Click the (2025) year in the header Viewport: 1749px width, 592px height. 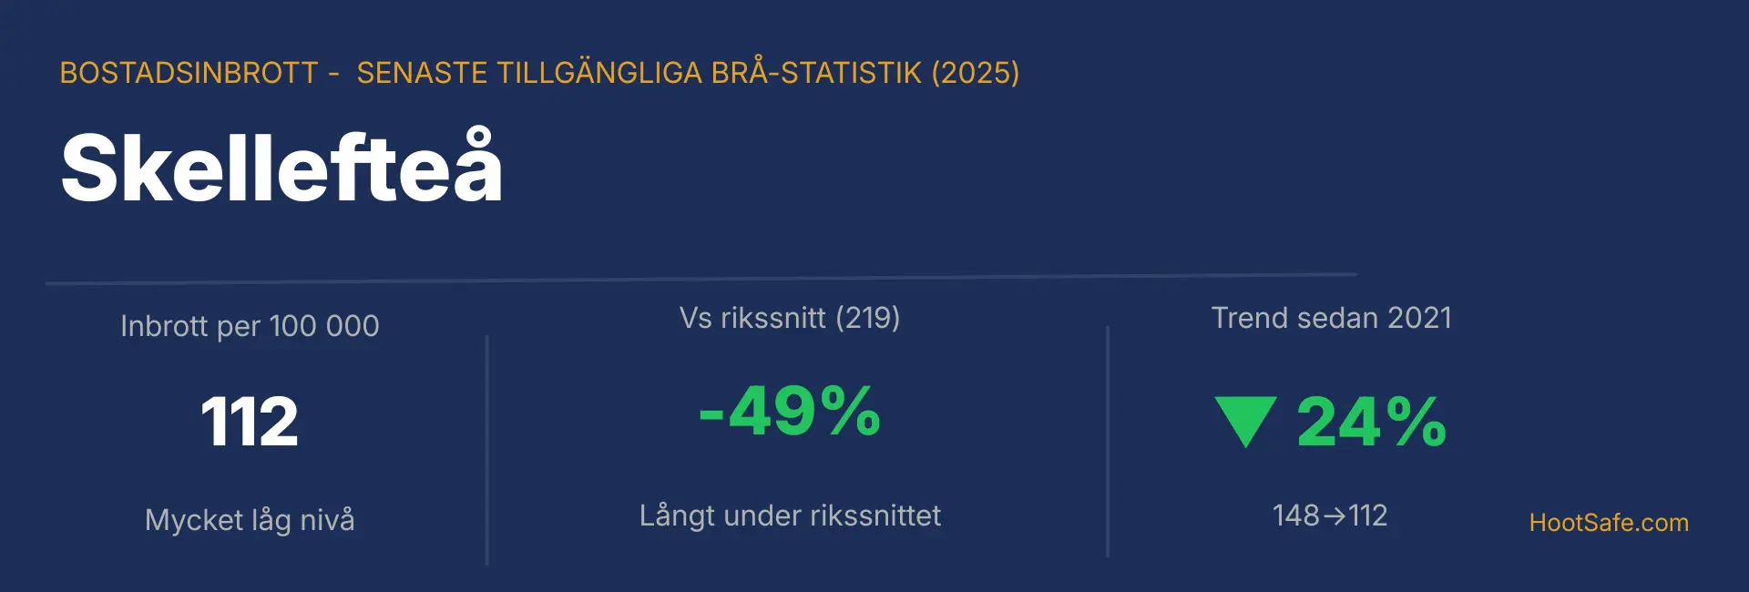[x=975, y=73]
